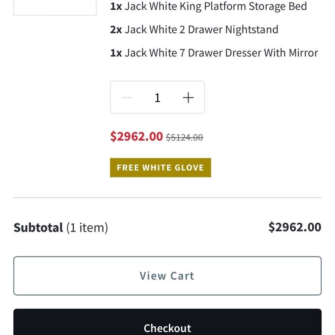Viewport: 335px width, 335px height.
Task: Select Jack White 7 Drawer Dresser With Mirror
Action: [x=222, y=53]
